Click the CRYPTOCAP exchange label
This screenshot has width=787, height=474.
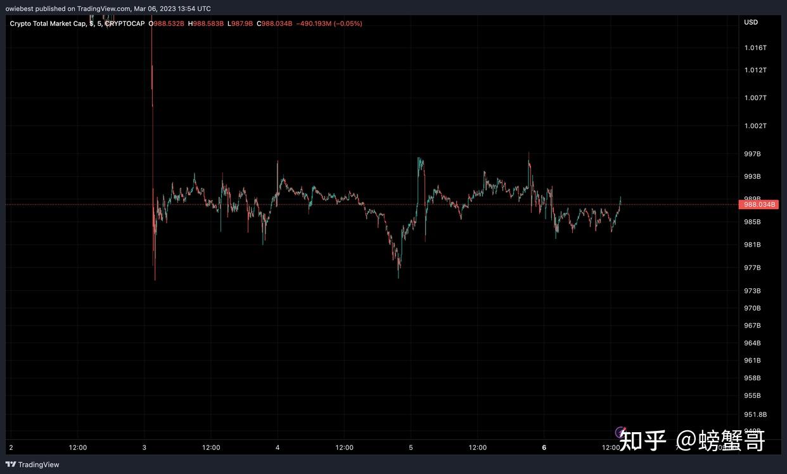pyautogui.click(x=125, y=23)
